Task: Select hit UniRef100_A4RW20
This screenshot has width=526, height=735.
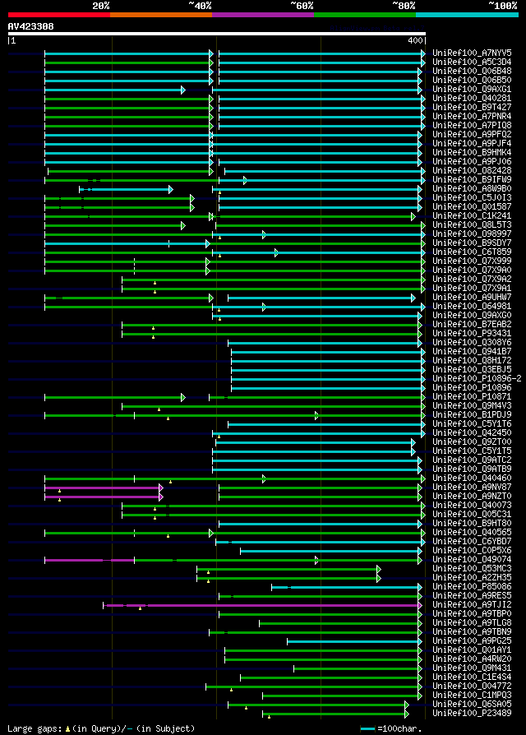Action: point(472,659)
